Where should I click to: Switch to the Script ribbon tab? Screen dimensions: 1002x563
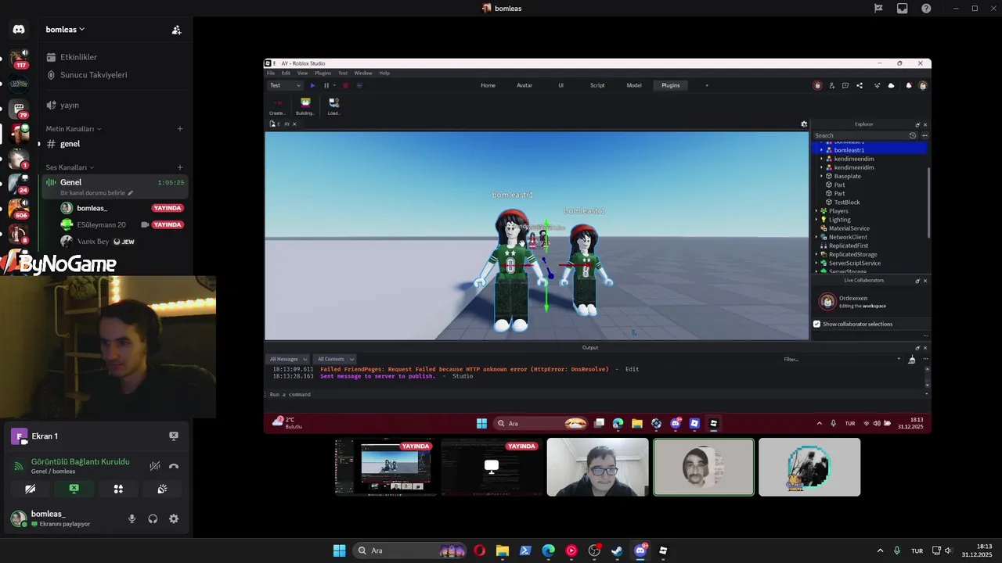click(x=597, y=85)
